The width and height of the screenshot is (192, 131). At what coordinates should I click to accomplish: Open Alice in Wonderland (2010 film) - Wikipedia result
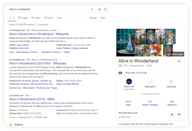[38, 63]
